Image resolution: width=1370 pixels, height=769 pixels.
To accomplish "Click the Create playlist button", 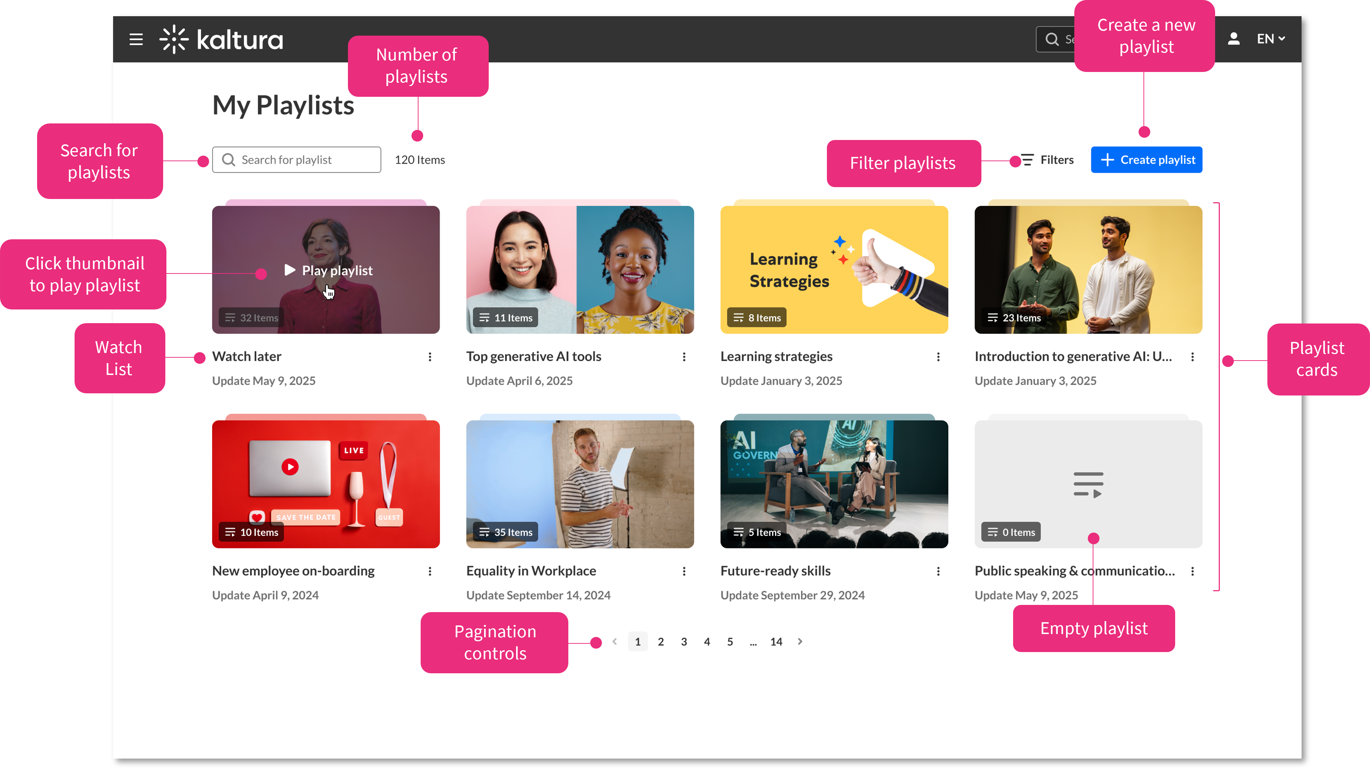I will click(1146, 160).
